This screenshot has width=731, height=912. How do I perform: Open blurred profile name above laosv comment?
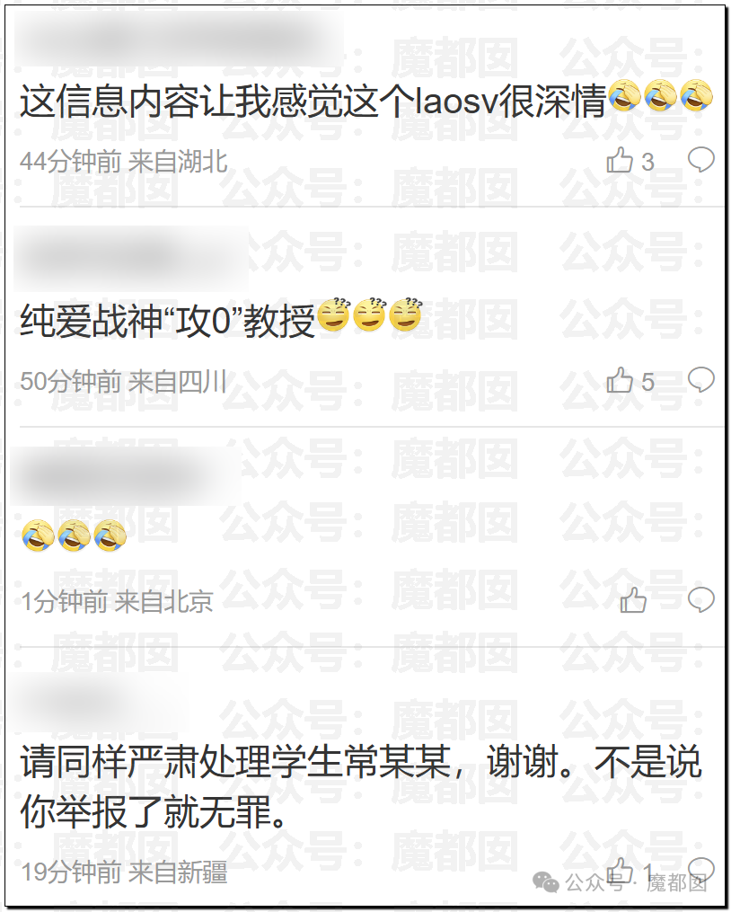pyautogui.click(x=178, y=40)
